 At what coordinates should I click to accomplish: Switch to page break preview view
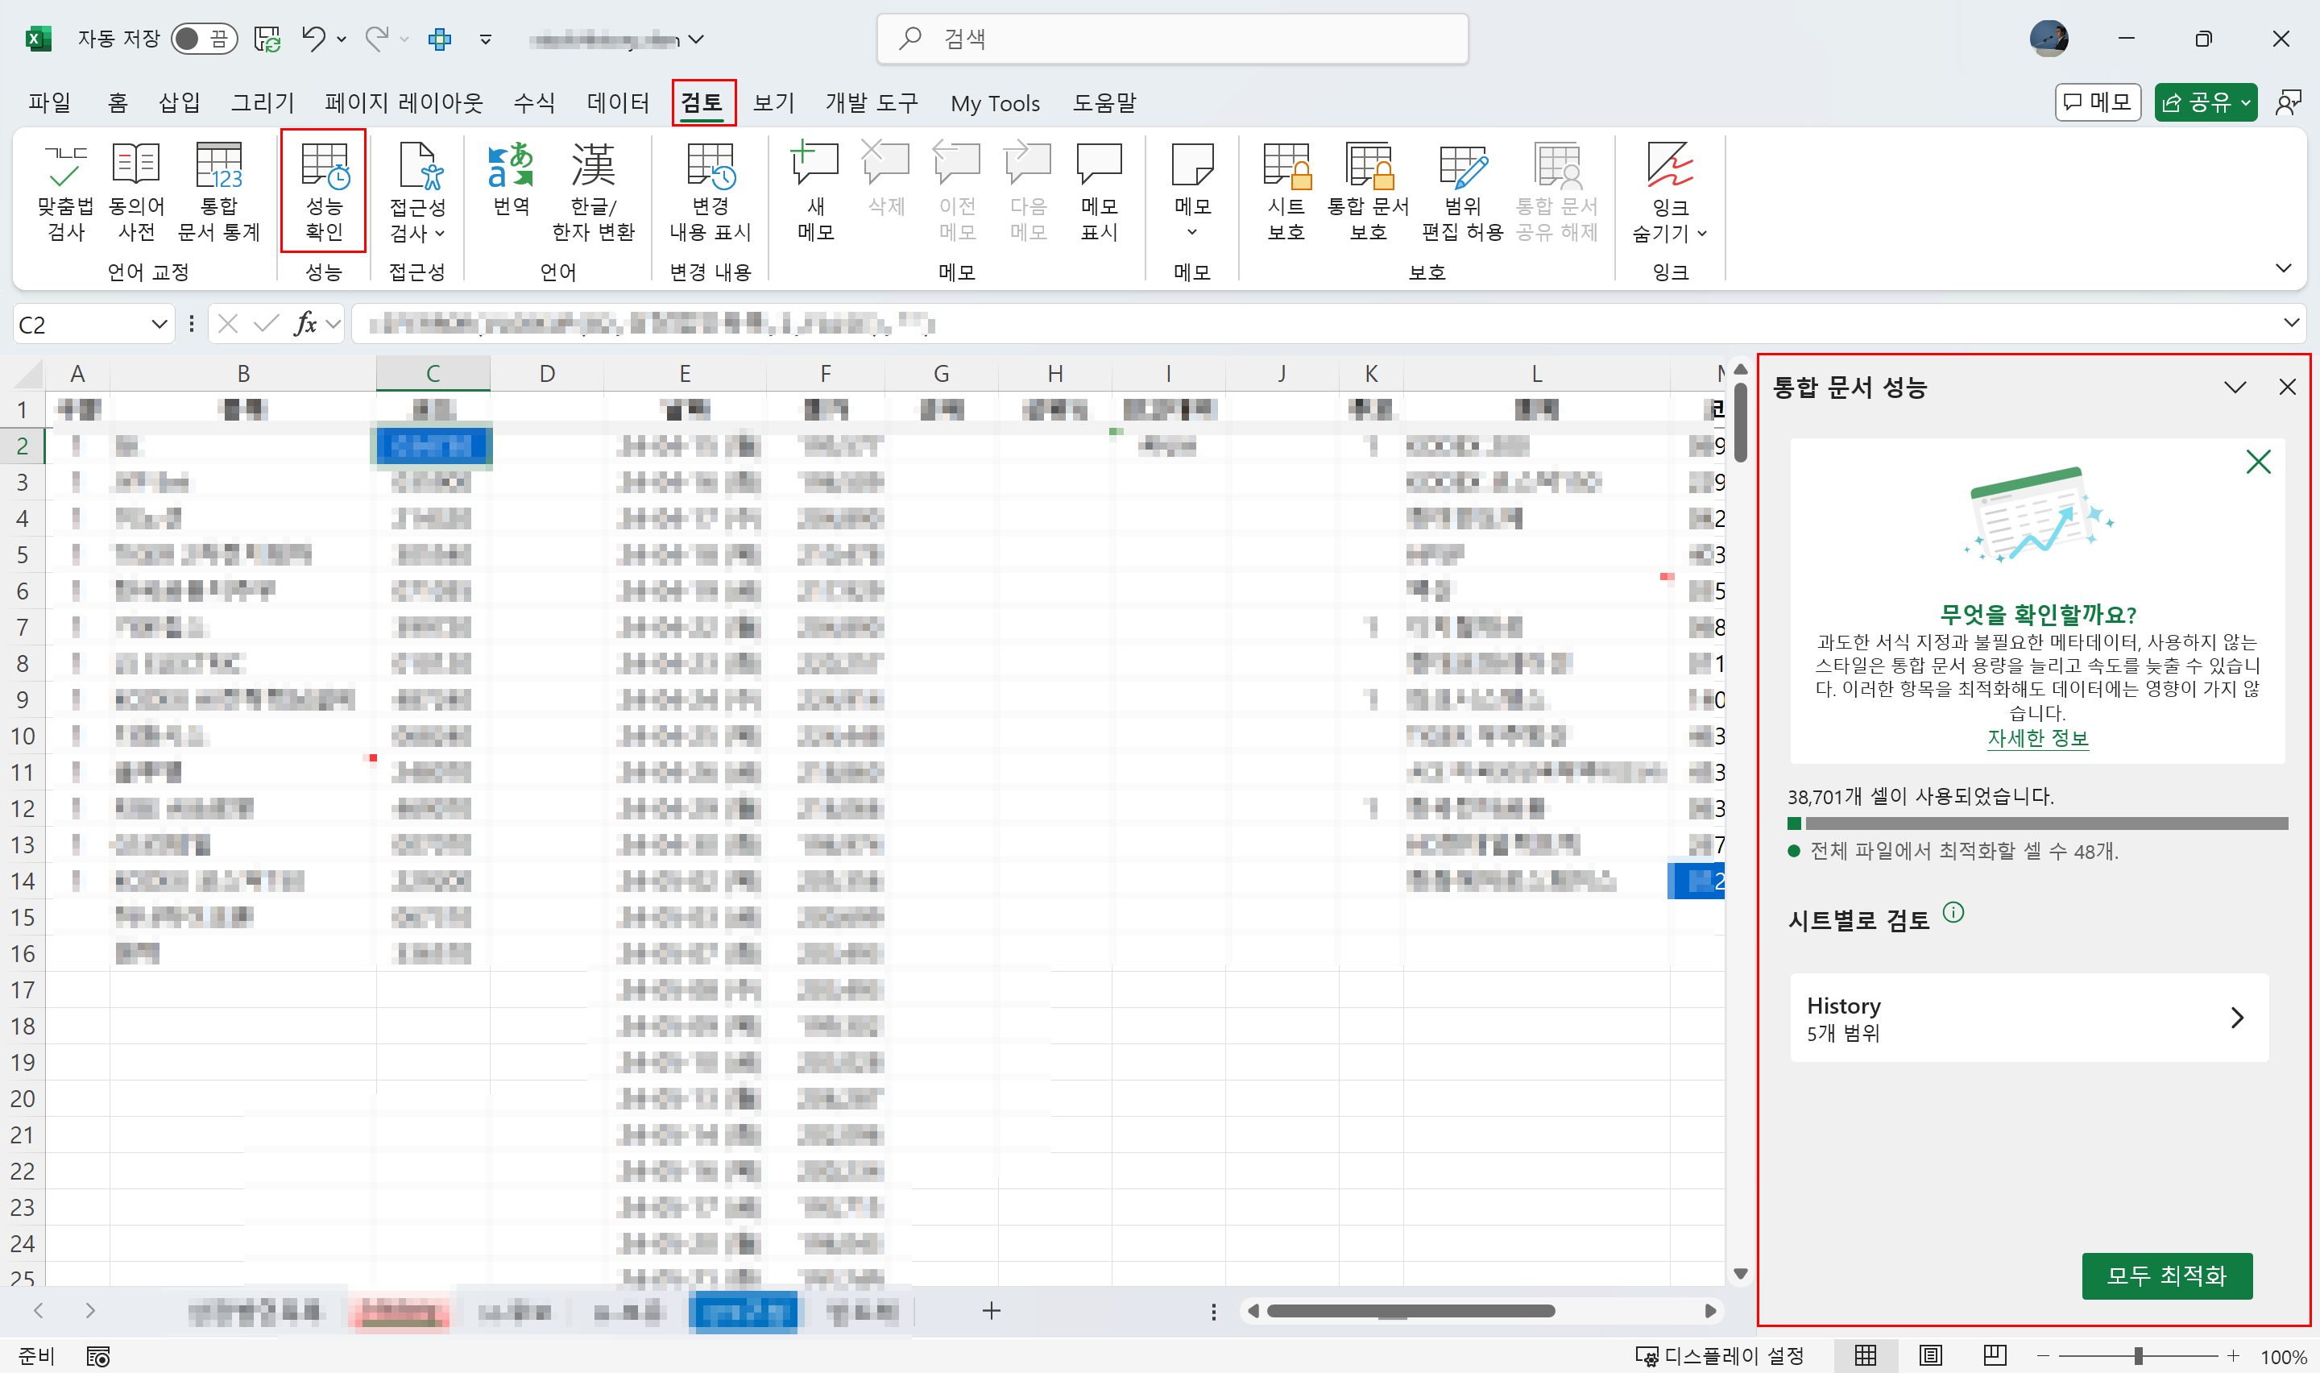(x=1995, y=1355)
